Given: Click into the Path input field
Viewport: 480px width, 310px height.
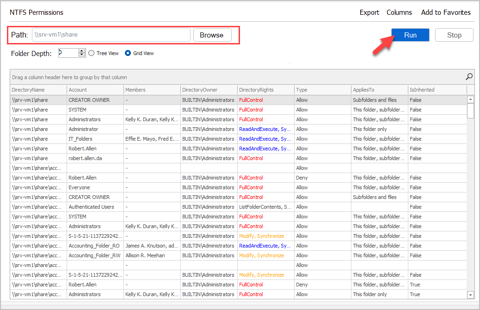Looking at the screenshot, I should pyautogui.click(x=111, y=35).
